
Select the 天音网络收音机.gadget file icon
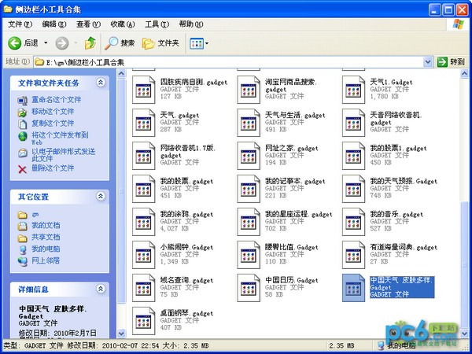(x=353, y=123)
